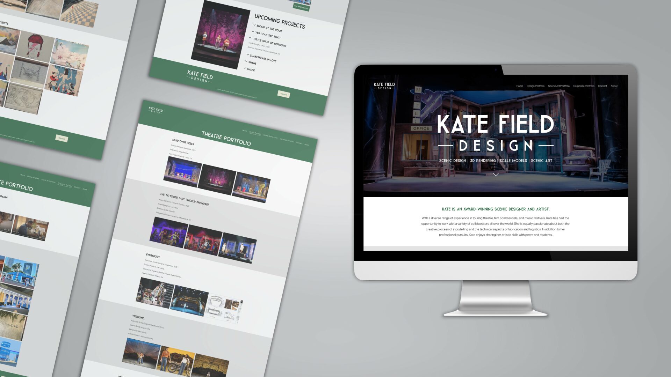Click The Tattooed Lady (World Premiere) title
671x377 pixels.
pyautogui.click(x=184, y=199)
